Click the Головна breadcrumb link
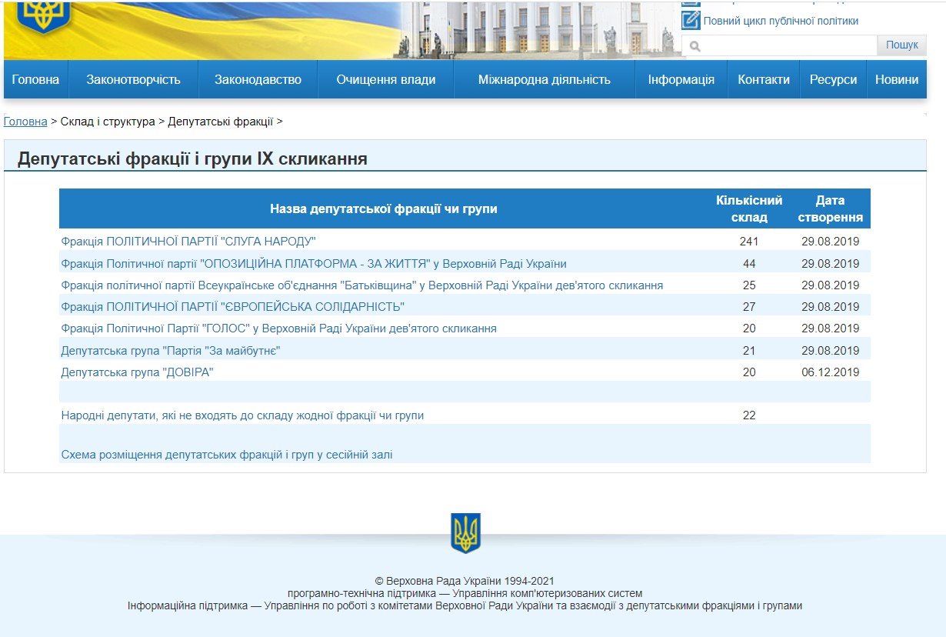The image size is (946, 637). point(25,122)
